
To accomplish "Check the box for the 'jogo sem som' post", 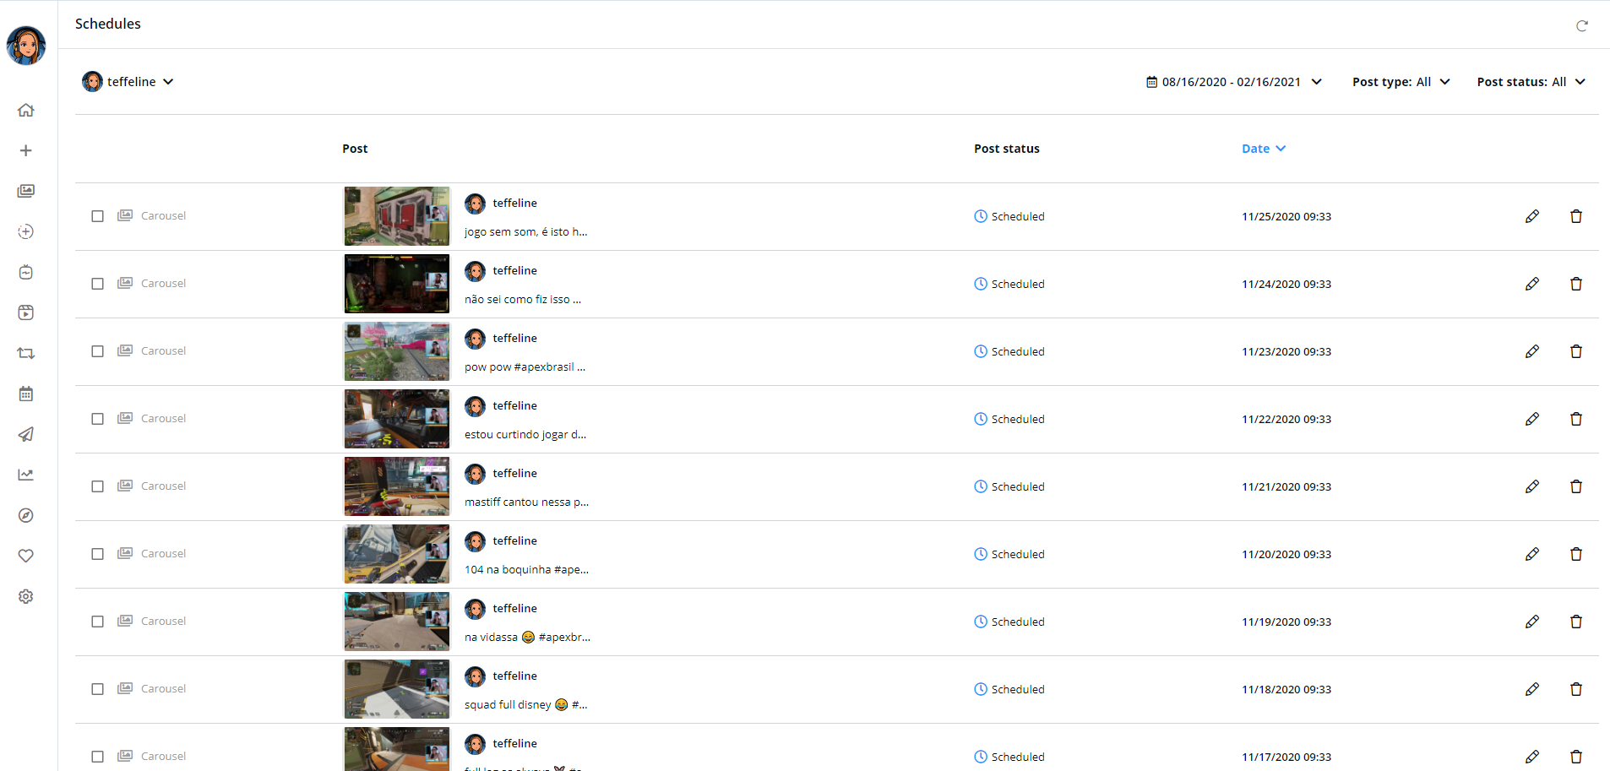I will click(x=98, y=216).
